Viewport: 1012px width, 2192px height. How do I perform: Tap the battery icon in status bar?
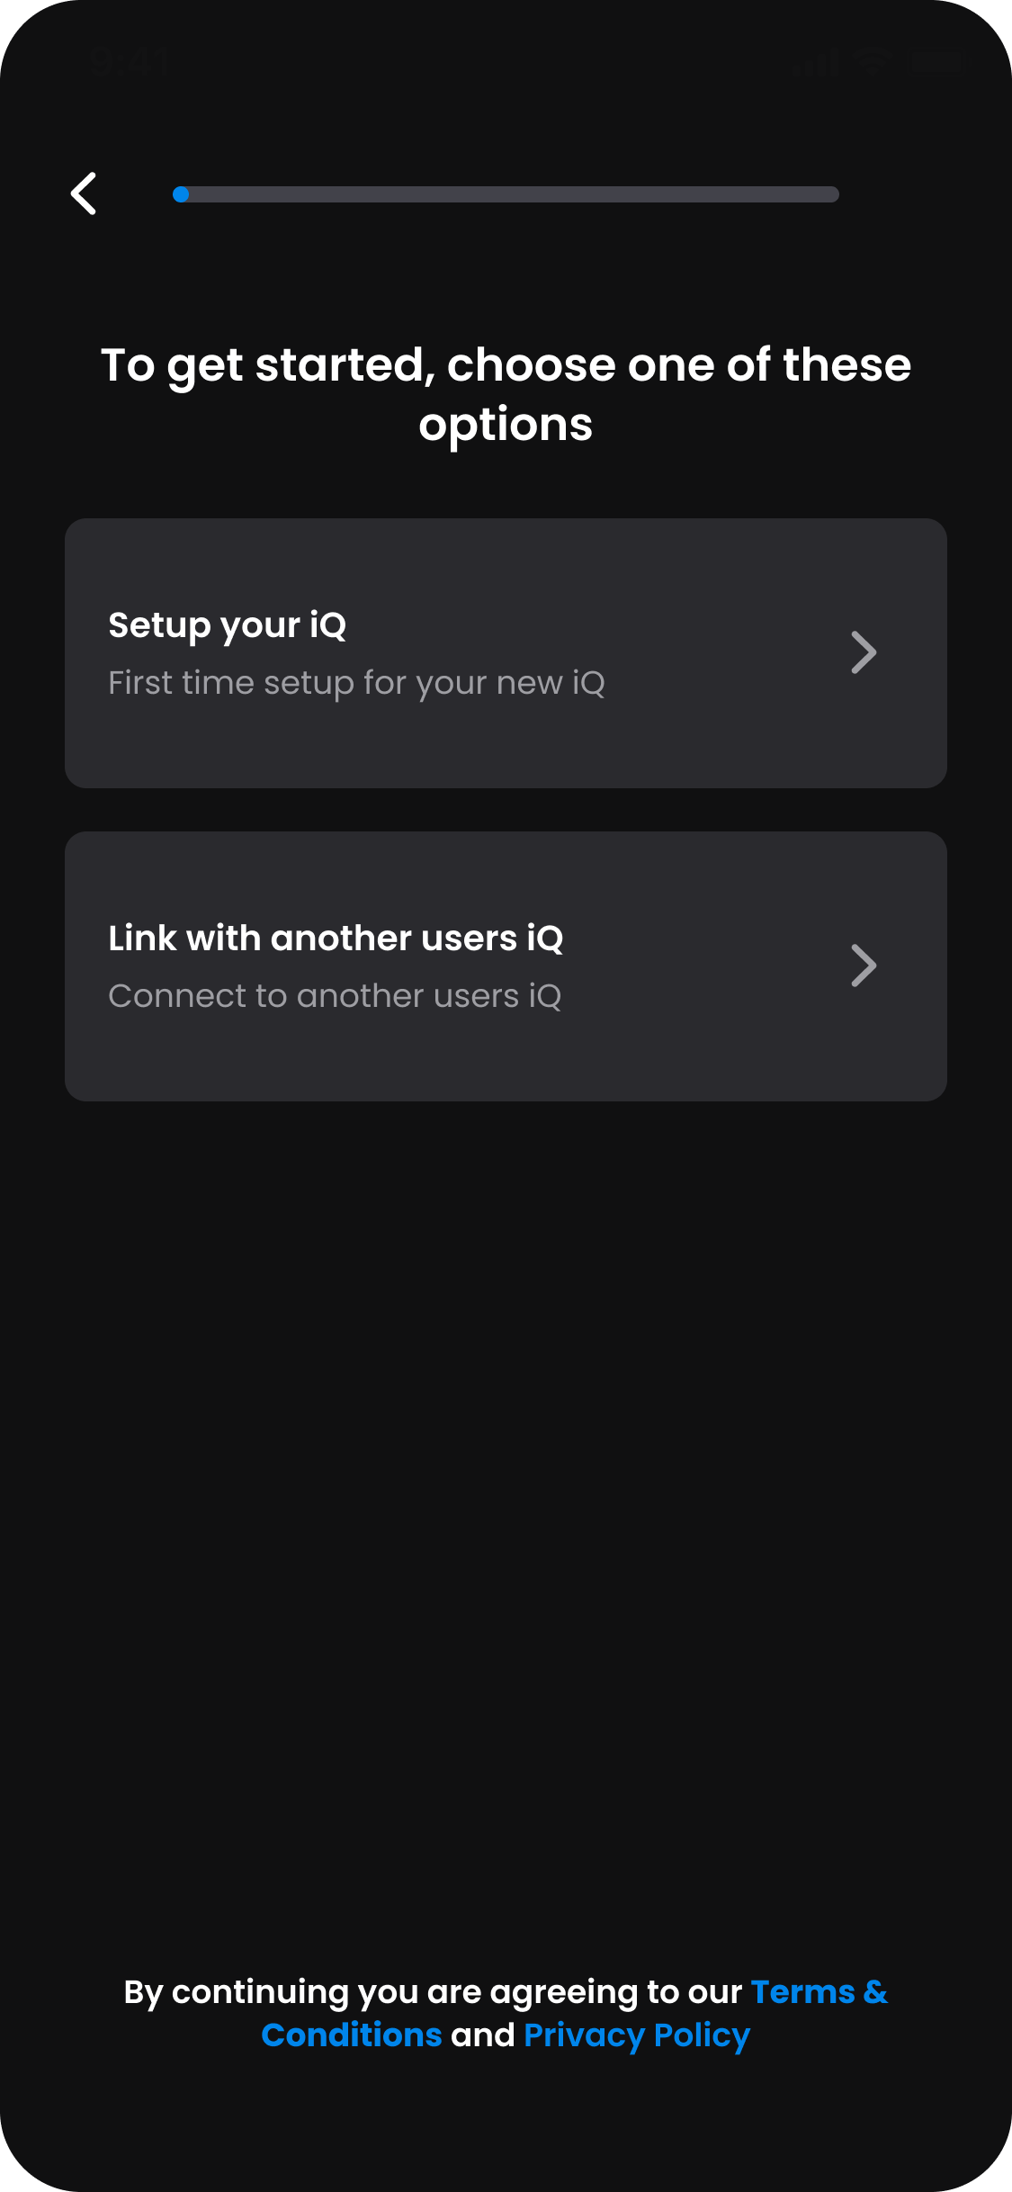pyautogui.click(x=934, y=61)
